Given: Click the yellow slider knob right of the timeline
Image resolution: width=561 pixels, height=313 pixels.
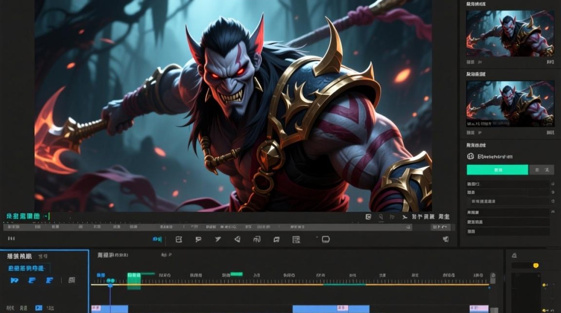Looking at the screenshot, I should tap(536, 265).
